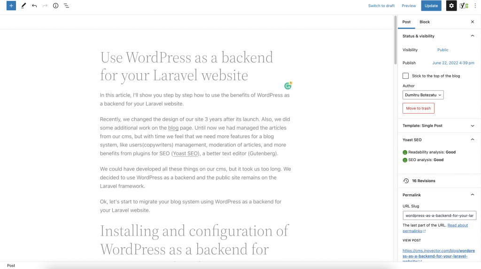Click the Move to trash button
The height and width of the screenshot is (269, 481).
point(419,108)
